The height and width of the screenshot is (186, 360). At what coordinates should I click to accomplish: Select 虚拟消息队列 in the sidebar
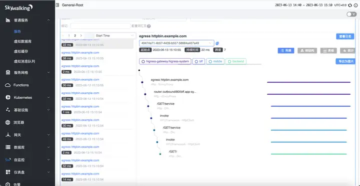click(24, 61)
